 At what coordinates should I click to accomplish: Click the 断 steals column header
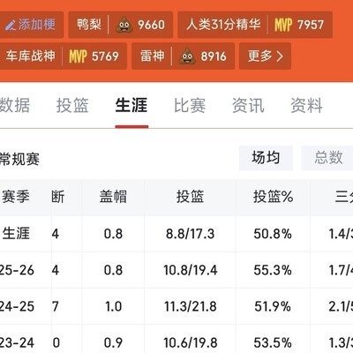[58, 197]
